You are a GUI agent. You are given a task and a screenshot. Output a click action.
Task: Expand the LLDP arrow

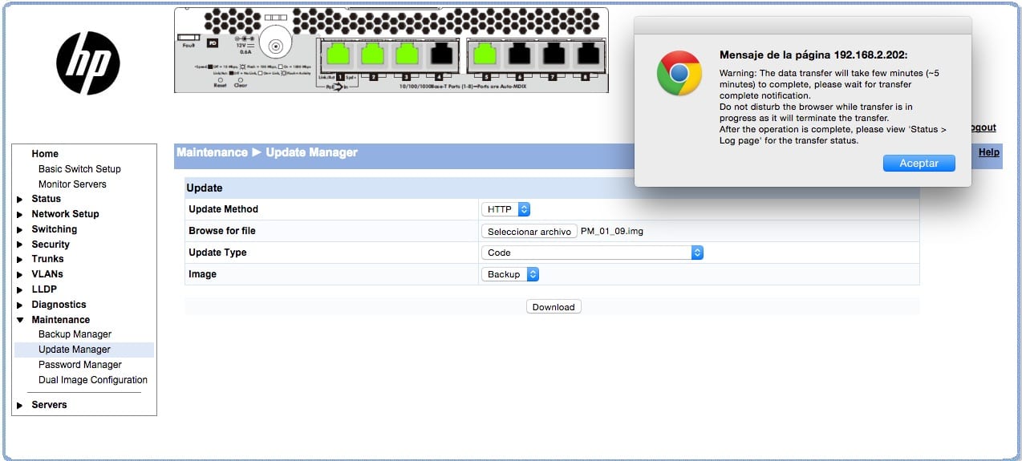pos(20,289)
